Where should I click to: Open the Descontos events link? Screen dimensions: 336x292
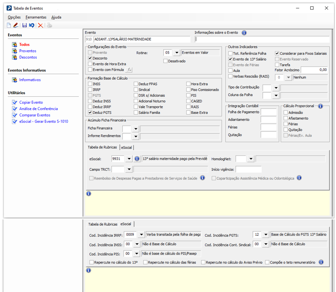[x=28, y=57]
